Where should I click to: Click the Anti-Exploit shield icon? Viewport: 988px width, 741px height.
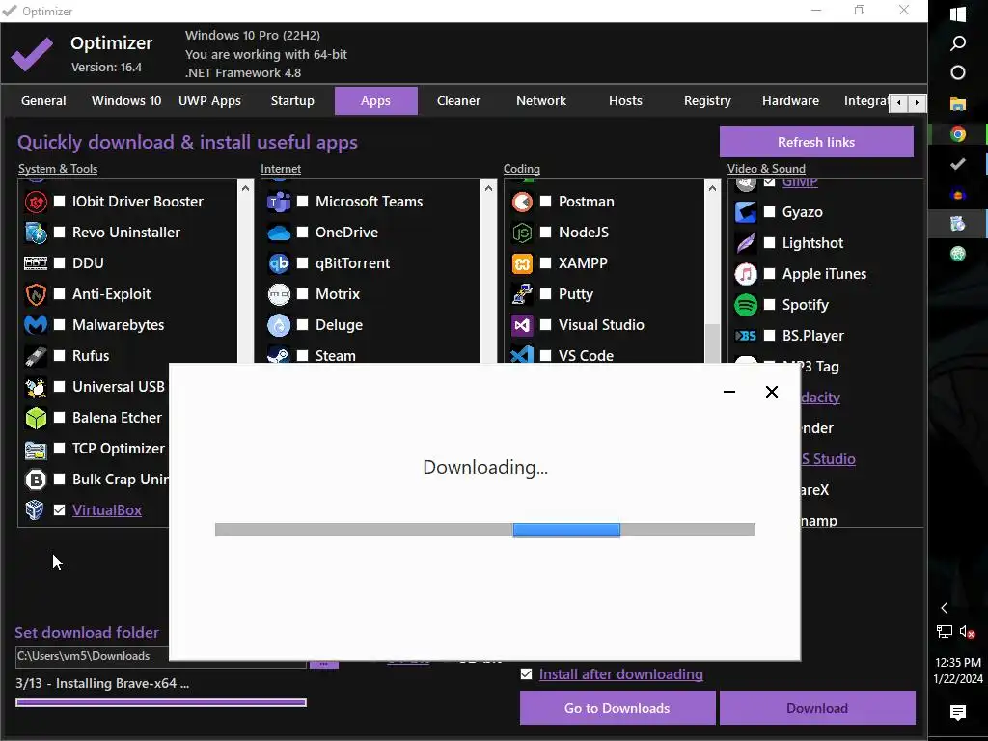[x=36, y=294]
